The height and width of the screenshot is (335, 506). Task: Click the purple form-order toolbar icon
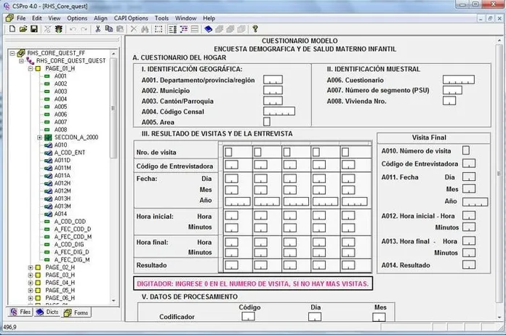click(x=184, y=29)
